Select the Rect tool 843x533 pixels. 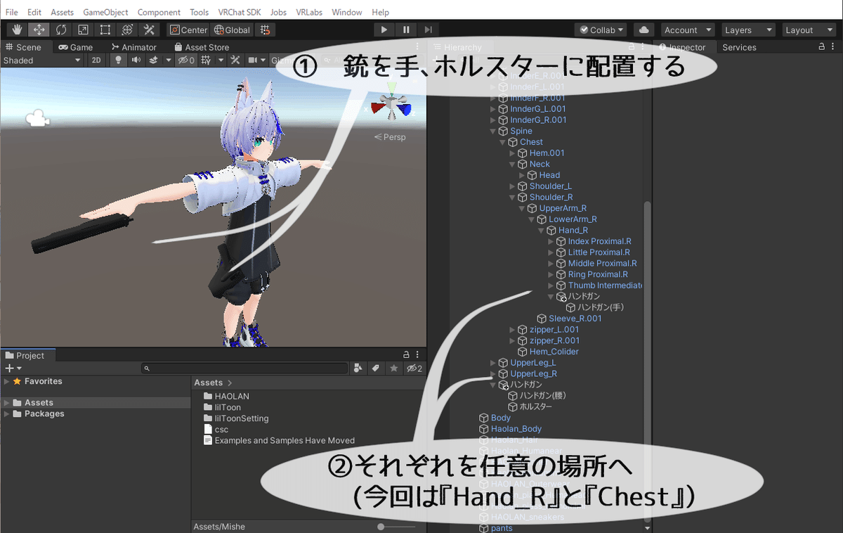[x=105, y=30]
